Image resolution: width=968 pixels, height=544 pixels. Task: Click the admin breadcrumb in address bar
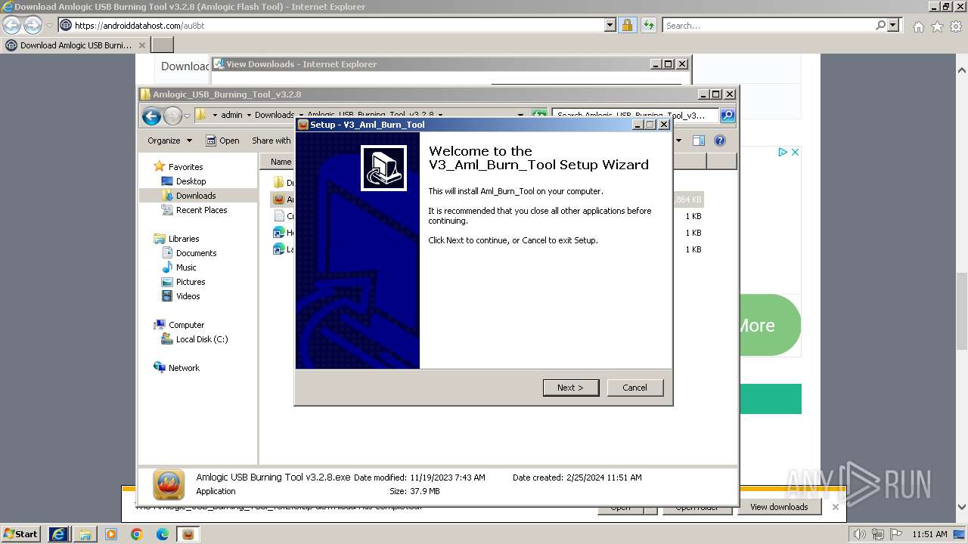[231, 115]
